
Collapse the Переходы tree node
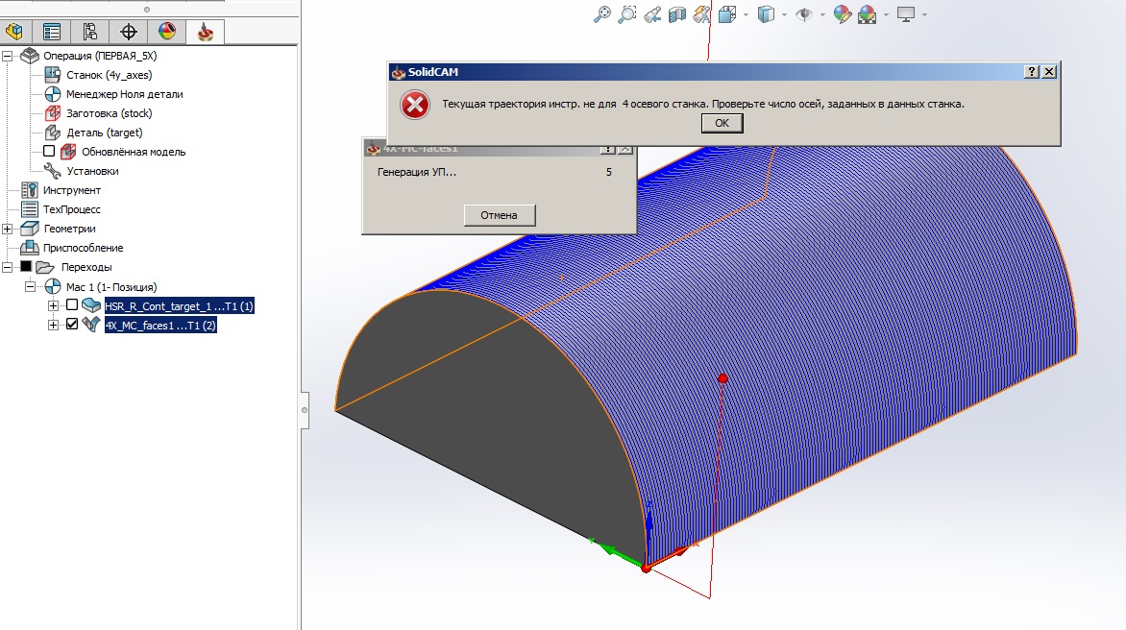(x=7, y=267)
